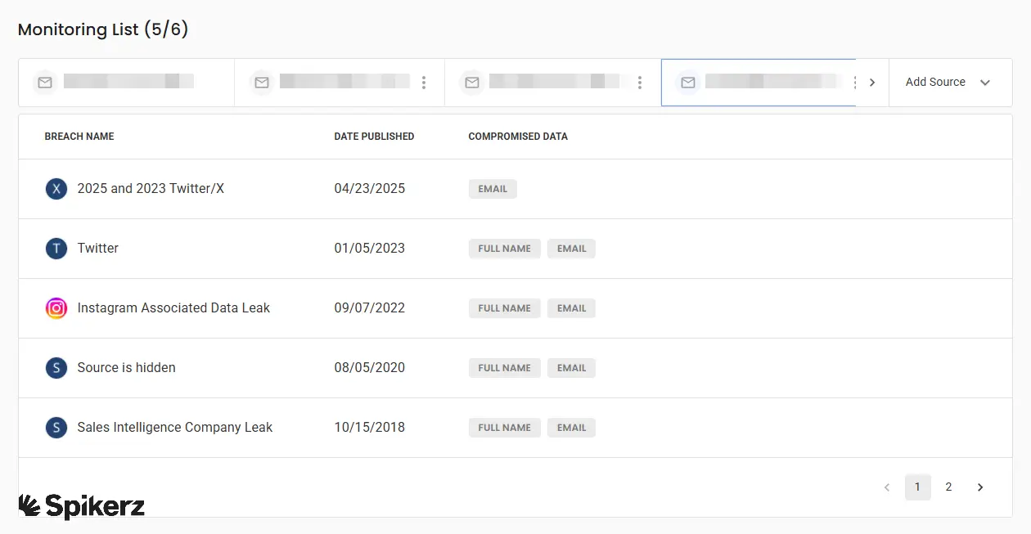The image size is (1031, 534).
Task: Click the Twitter bird icon in the breach list
Action: [x=56, y=248]
